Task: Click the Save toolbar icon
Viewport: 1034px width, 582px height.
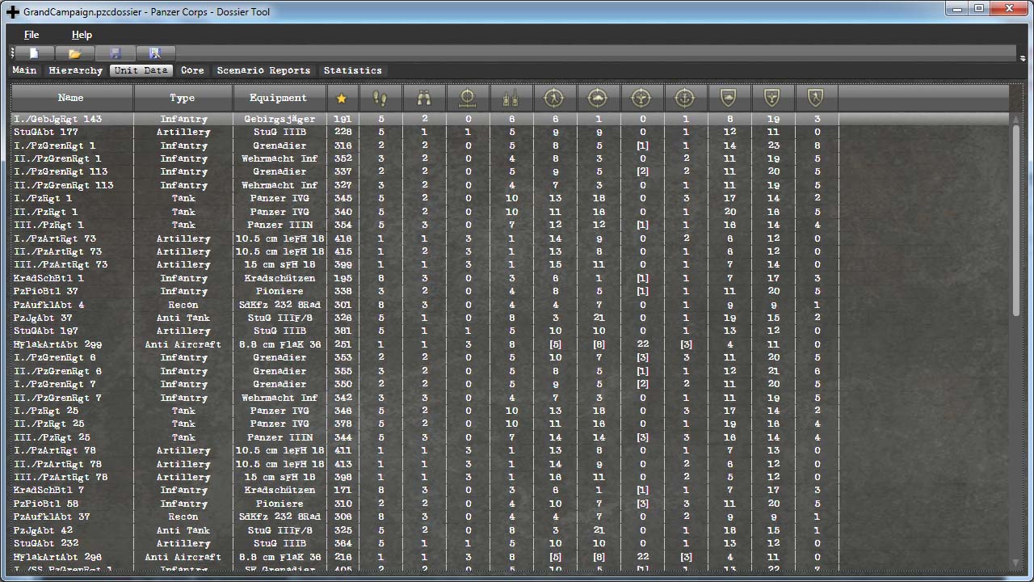Action: (x=116, y=53)
